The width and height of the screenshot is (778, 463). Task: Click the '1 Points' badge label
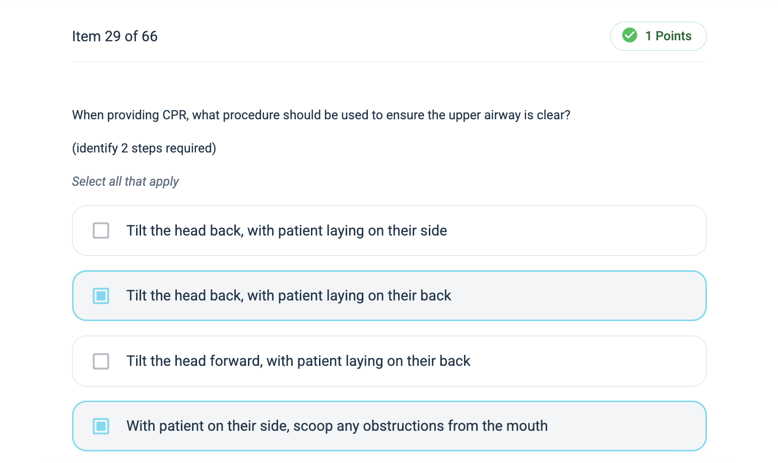tap(668, 36)
